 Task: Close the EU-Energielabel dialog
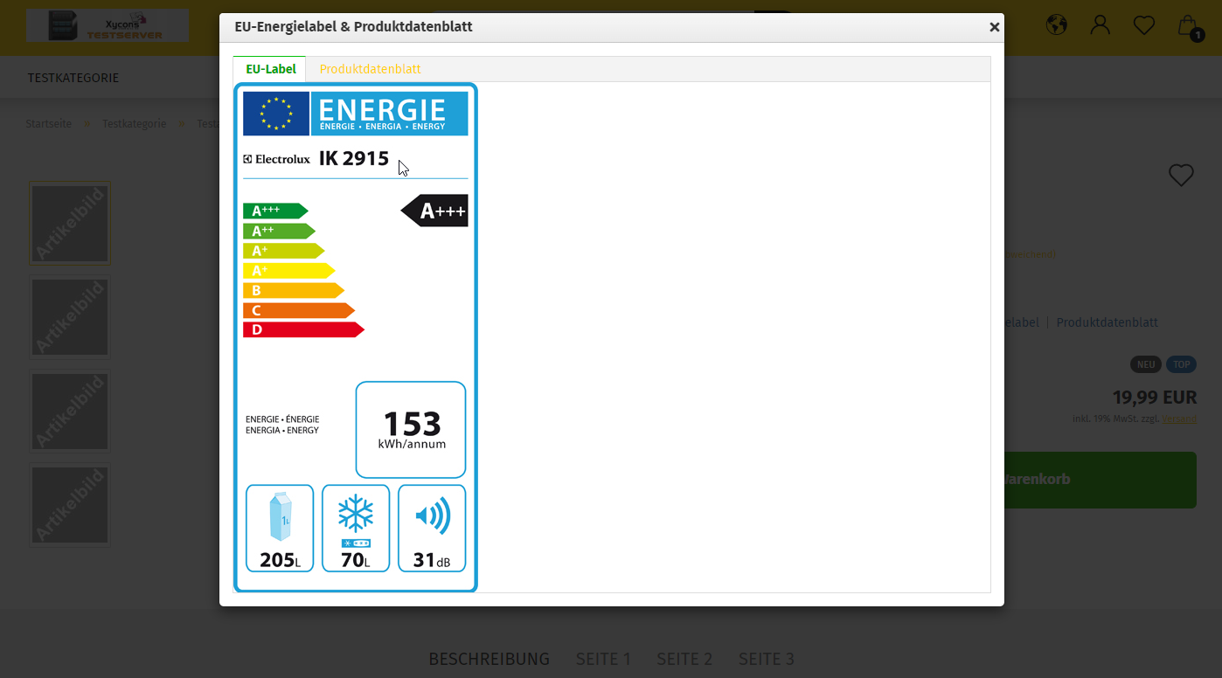994,27
